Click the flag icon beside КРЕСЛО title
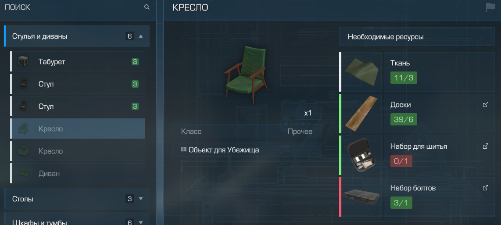Viewport: 501px width, 225px height. tap(490, 7)
